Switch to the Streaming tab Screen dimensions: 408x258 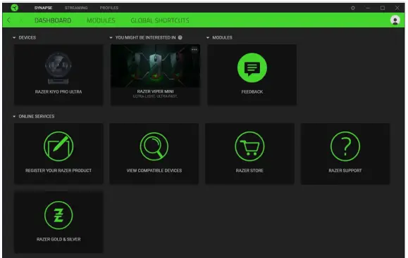(76, 8)
